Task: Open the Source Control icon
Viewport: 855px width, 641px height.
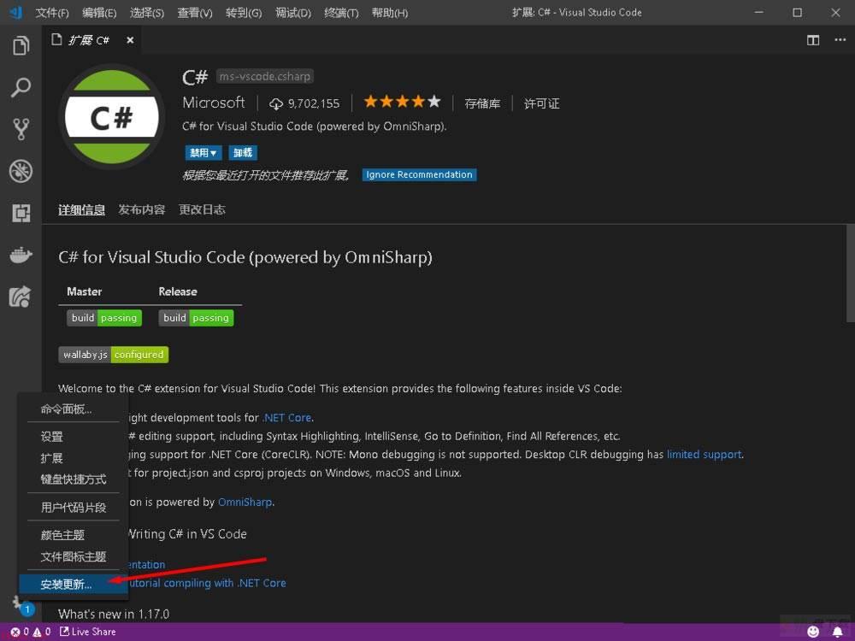Action: coord(21,129)
